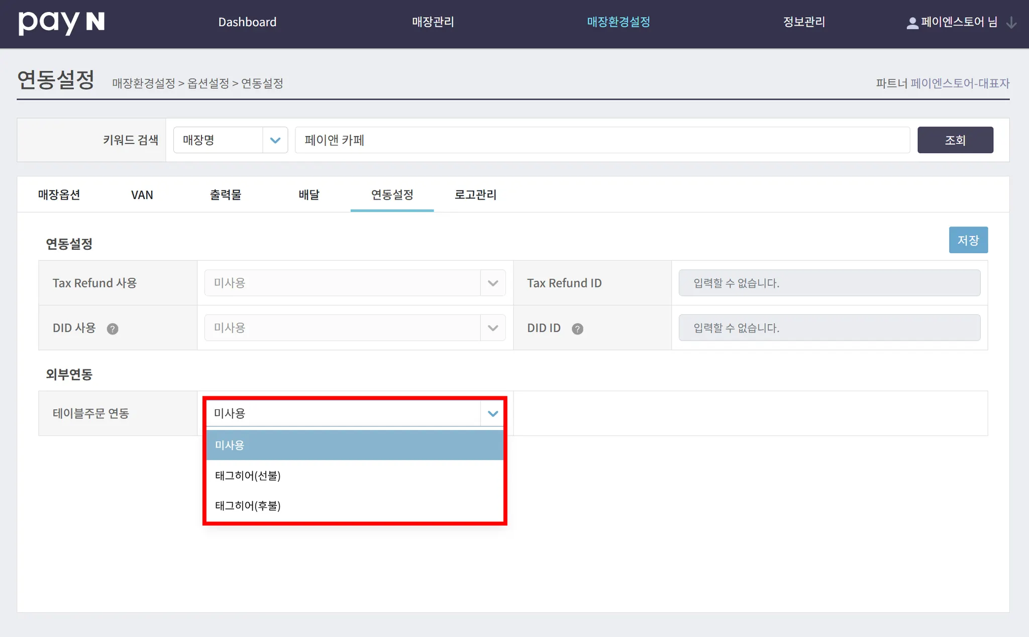Click the keyword search field with 페이앤 카페

[x=602, y=140]
